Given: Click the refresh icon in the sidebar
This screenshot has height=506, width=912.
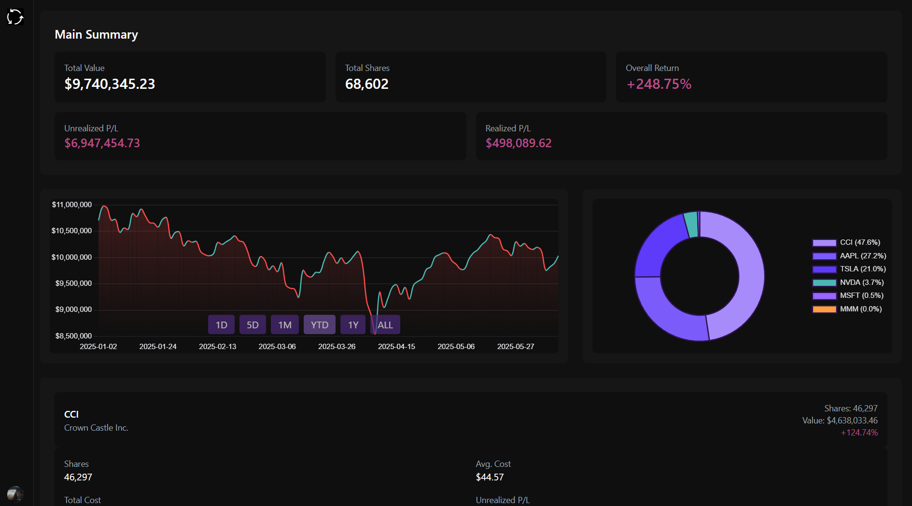Looking at the screenshot, I should tap(15, 16).
